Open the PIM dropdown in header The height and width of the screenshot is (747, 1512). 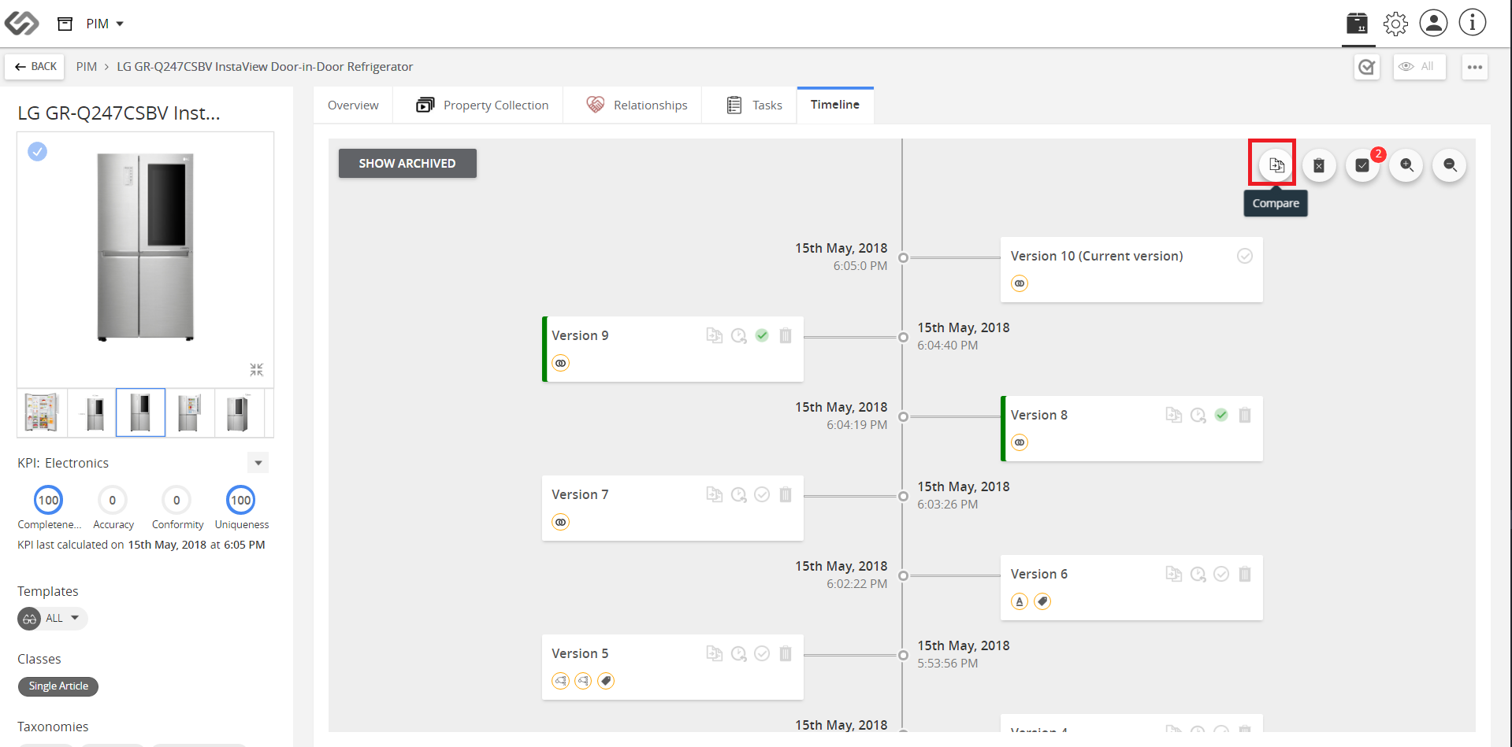105,24
